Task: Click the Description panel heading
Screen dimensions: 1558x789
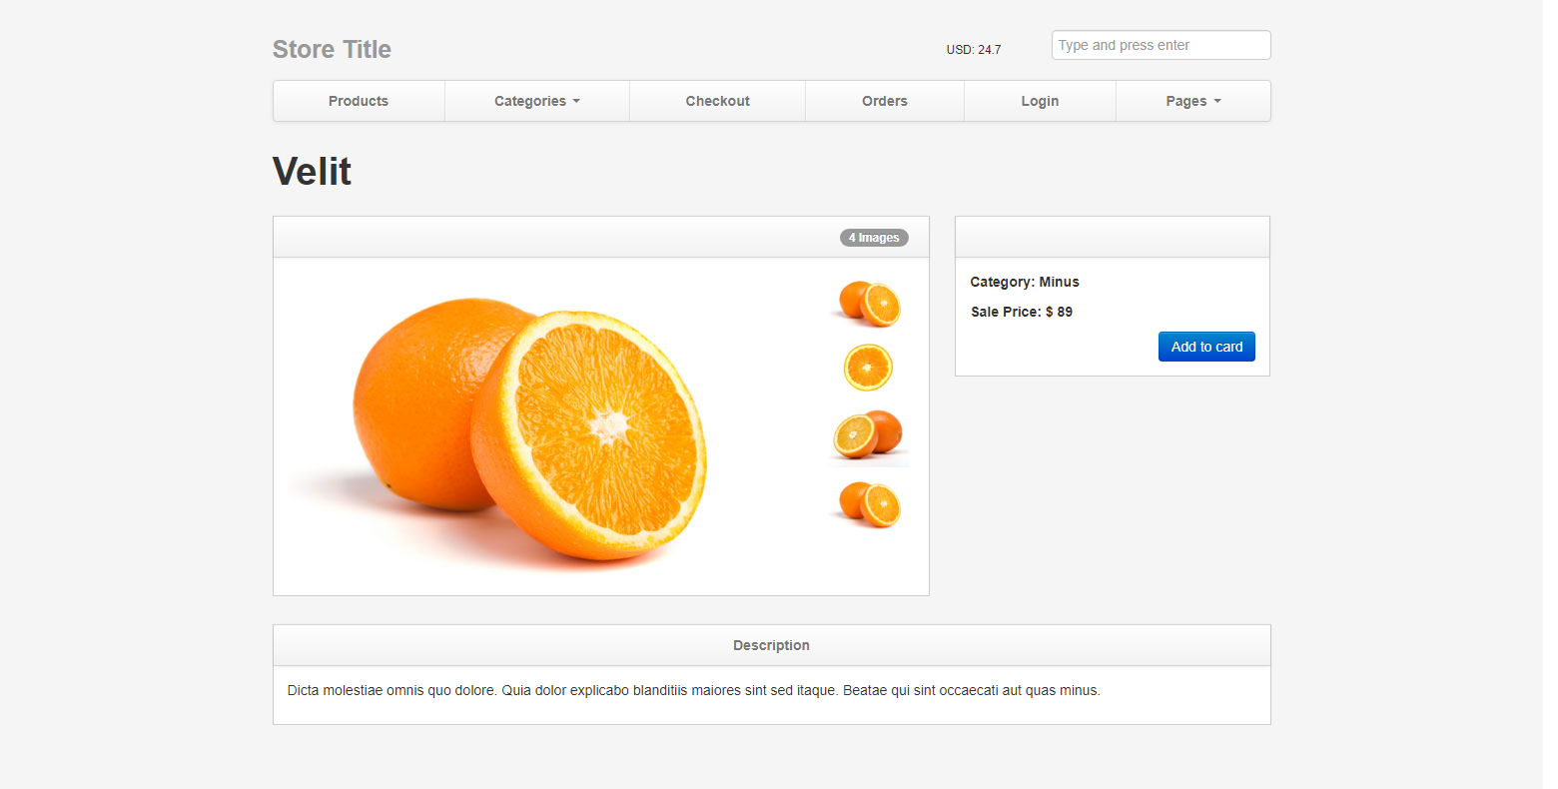Action: [x=771, y=645]
